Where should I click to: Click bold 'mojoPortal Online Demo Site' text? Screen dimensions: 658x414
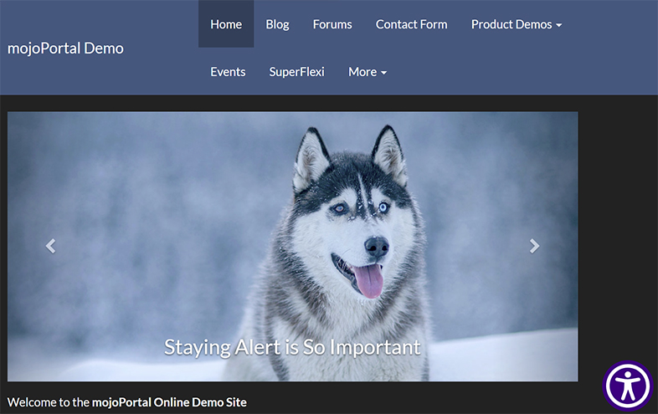pyautogui.click(x=169, y=402)
